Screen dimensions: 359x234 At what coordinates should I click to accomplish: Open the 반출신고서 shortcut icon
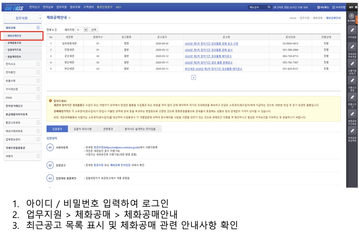coord(352,97)
